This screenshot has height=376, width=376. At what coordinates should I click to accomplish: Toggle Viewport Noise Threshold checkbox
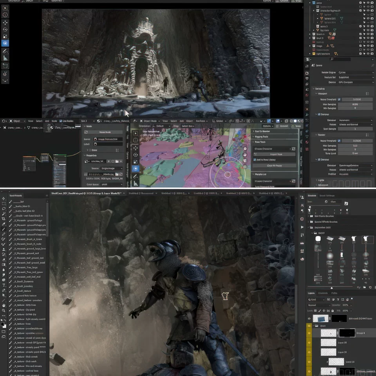(339, 99)
